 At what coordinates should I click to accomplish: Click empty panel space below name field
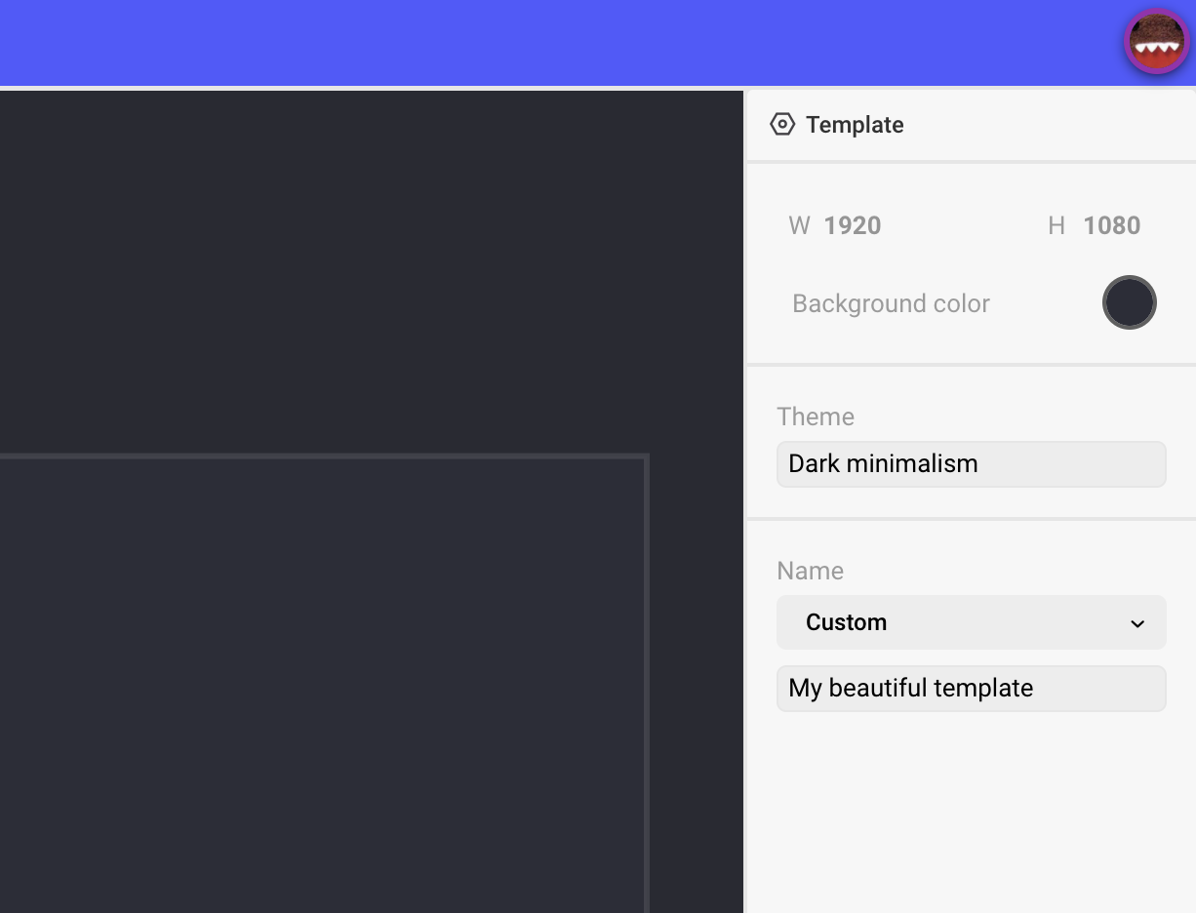coord(971,819)
